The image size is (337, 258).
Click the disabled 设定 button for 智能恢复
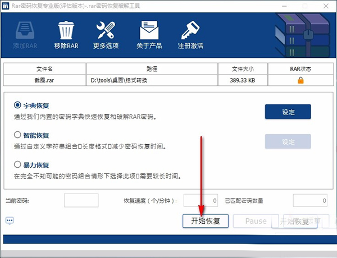tap(288, 141)
